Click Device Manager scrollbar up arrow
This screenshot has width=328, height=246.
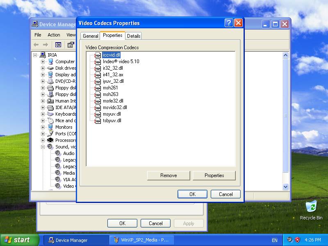pyautogui.click(x=285, y=55)
